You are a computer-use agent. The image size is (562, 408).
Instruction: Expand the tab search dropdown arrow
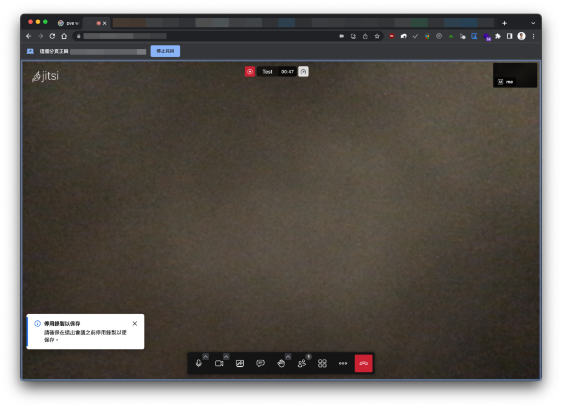[533, 23]
